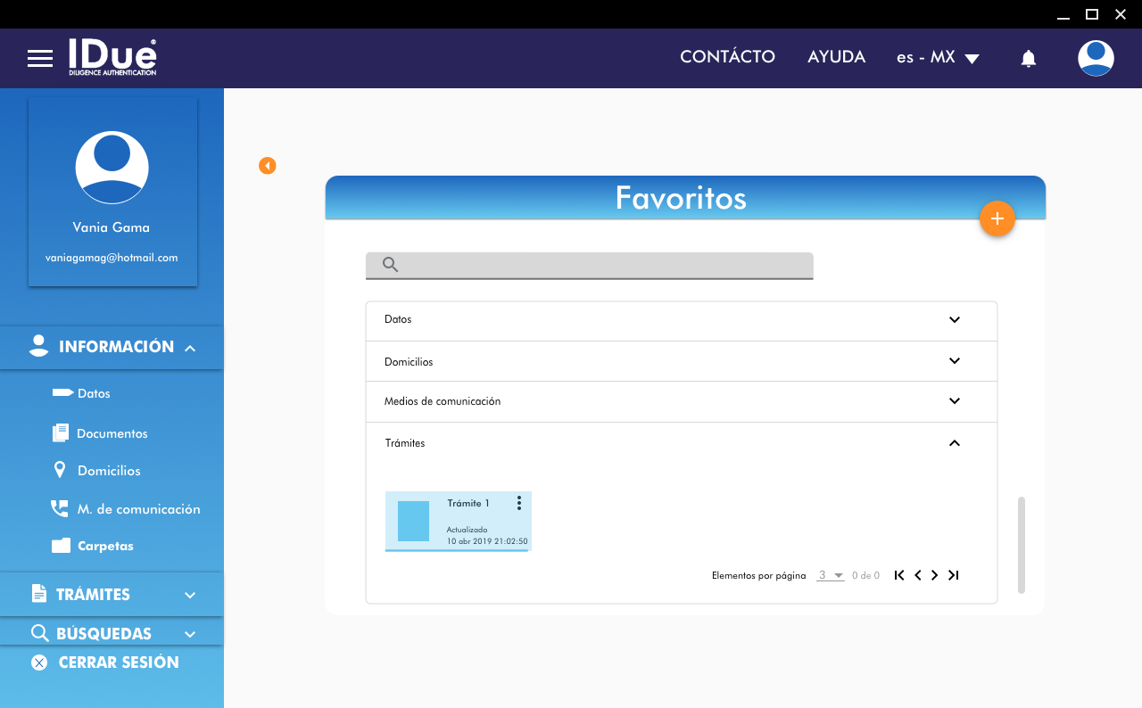Select Documentos in the sidebar
Image resolution: width=1142 pixels, height=708 pixels.
click(112, 433)
